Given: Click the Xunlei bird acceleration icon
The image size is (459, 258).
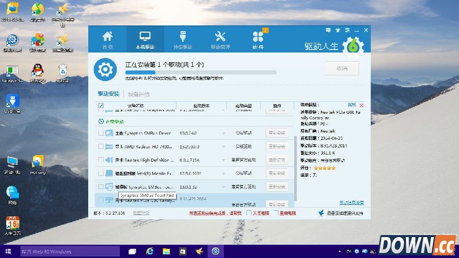Looking at the screenshot, I should click(321, 213).
